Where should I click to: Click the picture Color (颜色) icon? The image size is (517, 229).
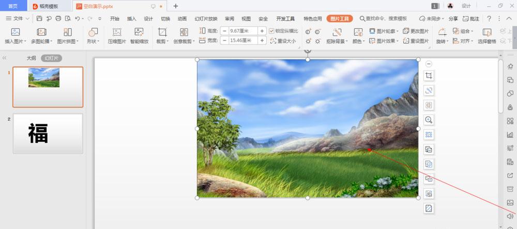[358, 32]
